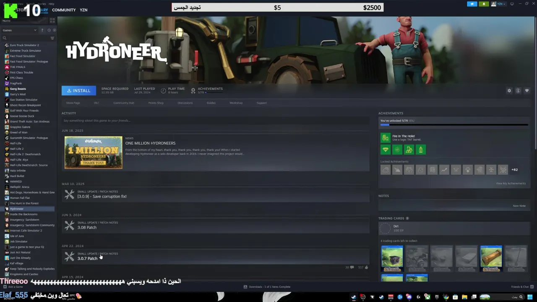Click the Steam announcements megaphone icon
Viewport: 537px width, 302px height.
pyautogui.click(x=472, y=4)
